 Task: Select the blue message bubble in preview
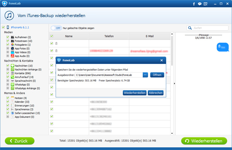(x=223, y=47)
